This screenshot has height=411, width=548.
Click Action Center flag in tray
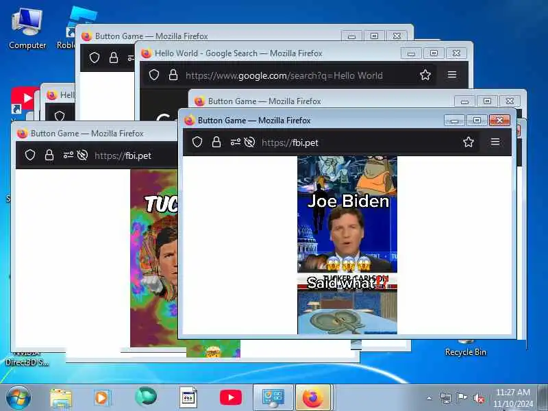462,398
